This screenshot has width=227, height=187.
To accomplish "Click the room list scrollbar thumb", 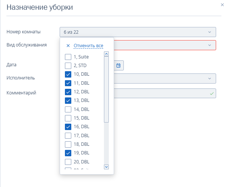I will click(x=107, y=90).
